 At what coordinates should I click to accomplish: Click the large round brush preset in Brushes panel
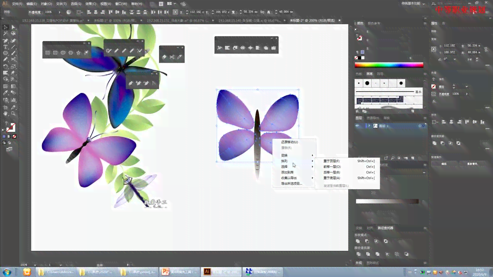tap(367, 83)
